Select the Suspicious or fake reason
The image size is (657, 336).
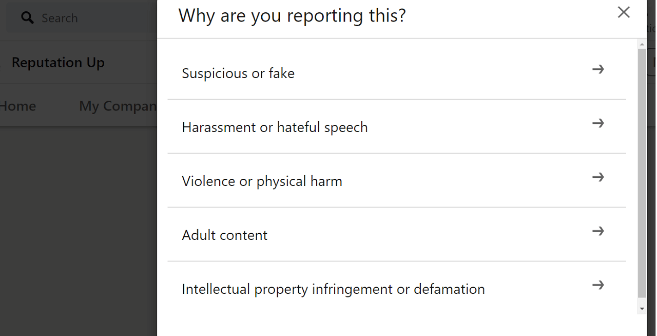pyautogui.click(x=238, y=73)
